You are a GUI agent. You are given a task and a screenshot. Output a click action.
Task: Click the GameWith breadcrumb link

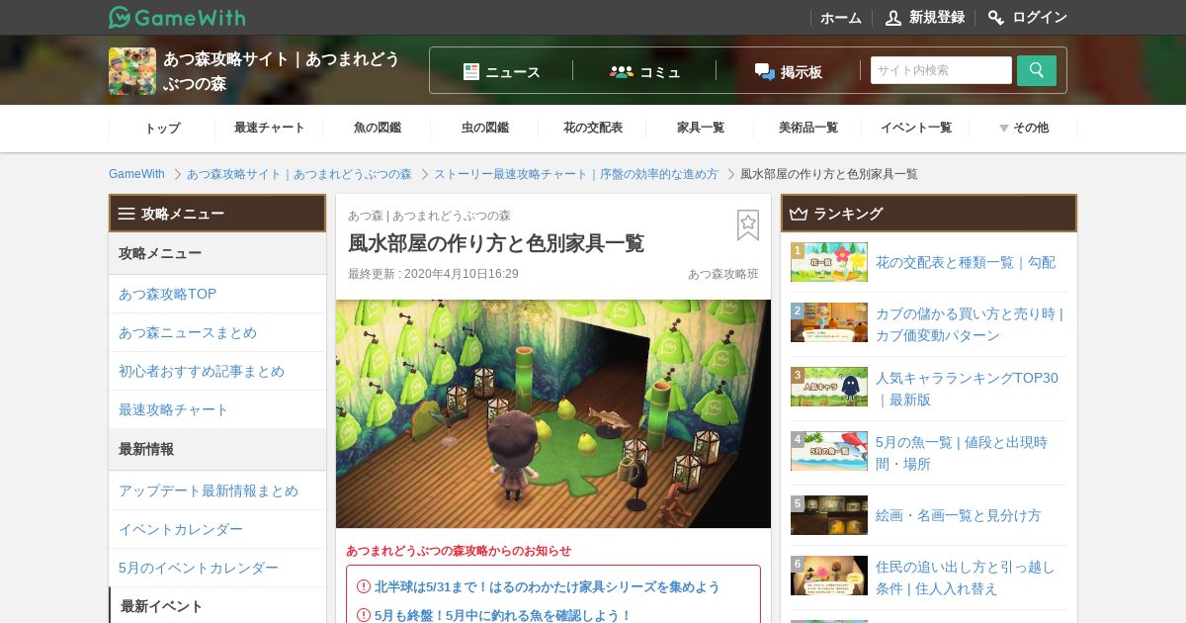pyautogui.click(x=136, y=174)
